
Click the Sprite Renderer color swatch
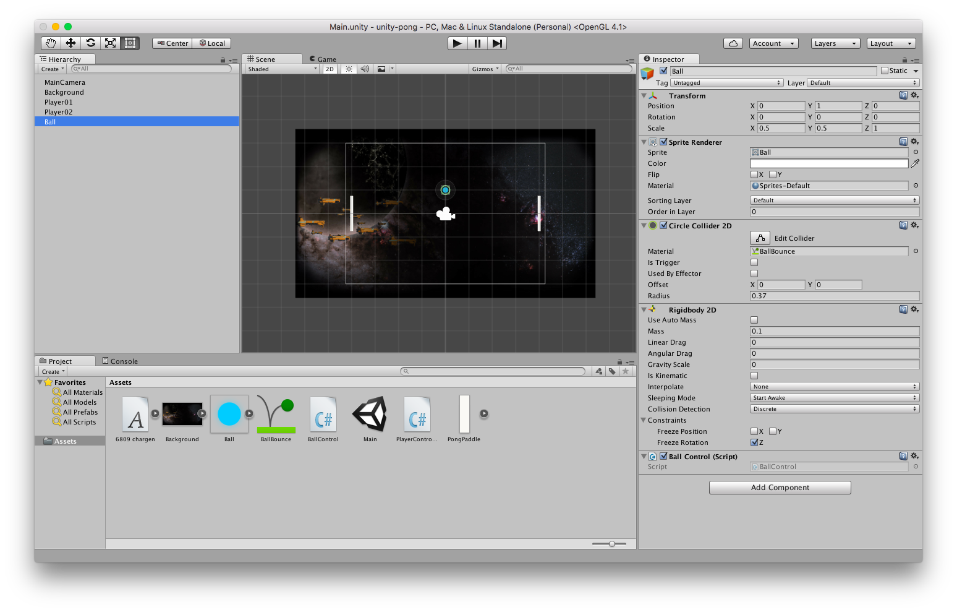(828, 163)
